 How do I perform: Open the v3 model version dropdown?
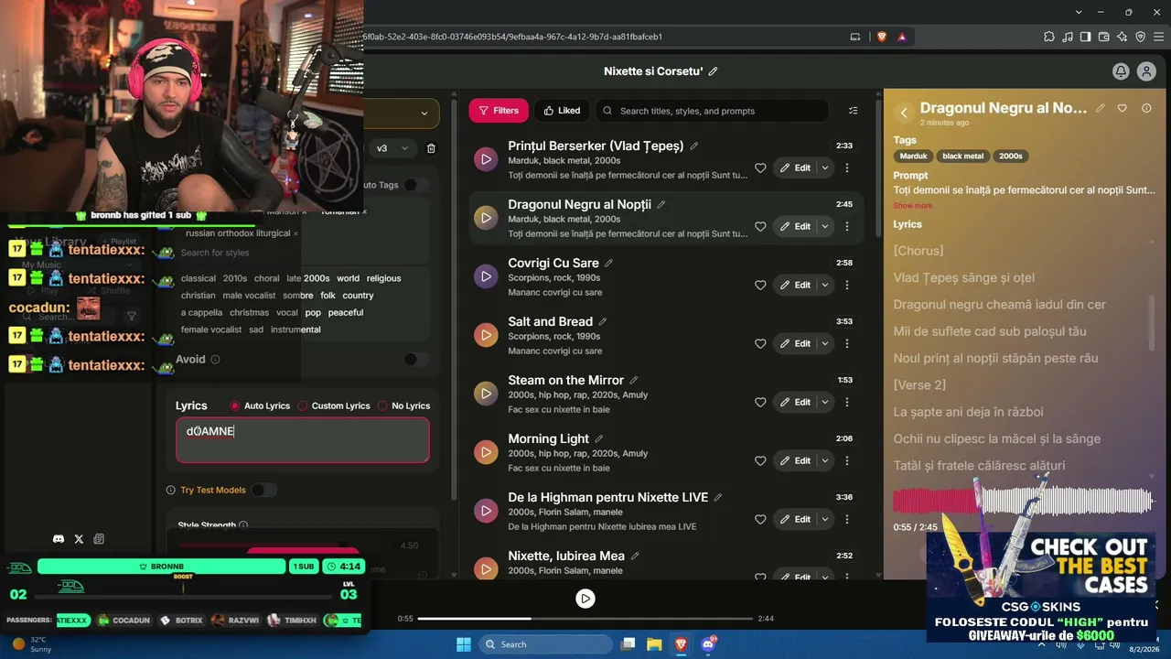click(x=394, y=148)
